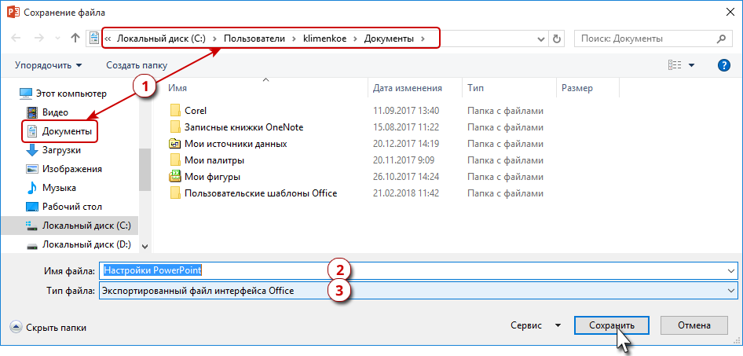Viewport: 743px width, 356px height.
Task: Click the Мои фигуры green folder icon
Action: click(x=175, y=177)
